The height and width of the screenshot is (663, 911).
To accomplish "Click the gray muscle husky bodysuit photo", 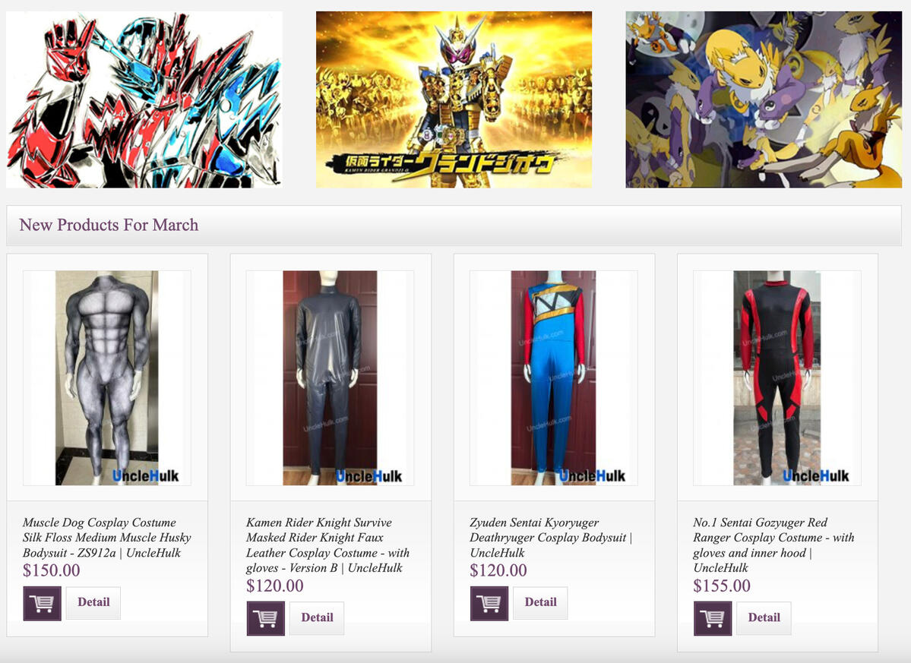I will (107, 378).
